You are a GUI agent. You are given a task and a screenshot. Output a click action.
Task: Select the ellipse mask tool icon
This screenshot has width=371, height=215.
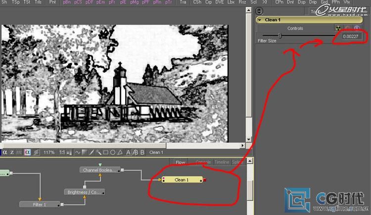click(x=113, y=152)
